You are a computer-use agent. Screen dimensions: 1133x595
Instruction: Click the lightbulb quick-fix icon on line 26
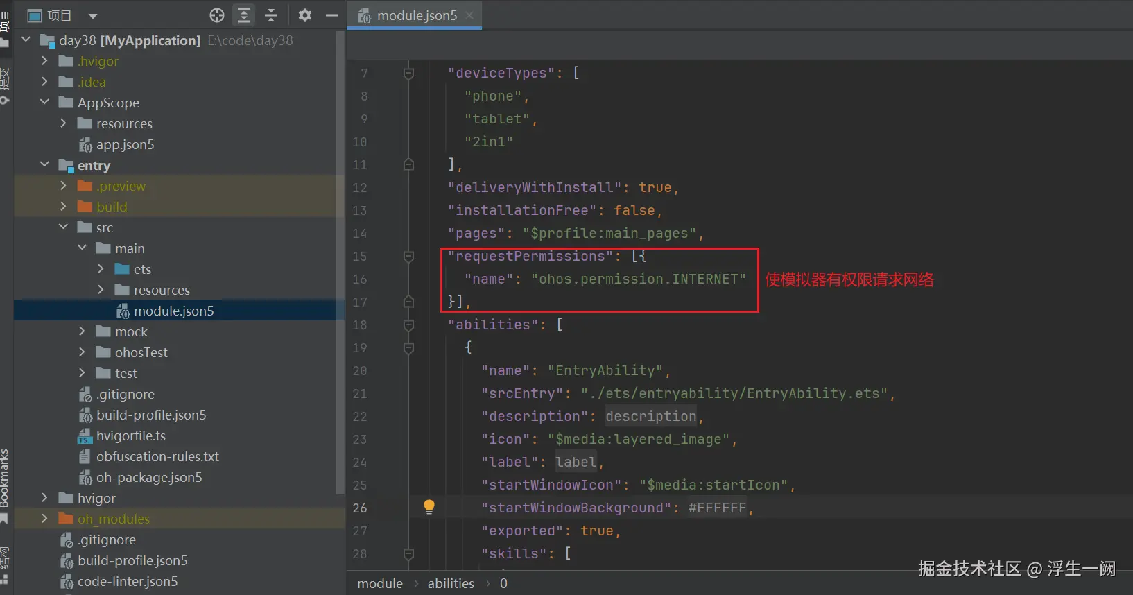click(x=429, y=507)
